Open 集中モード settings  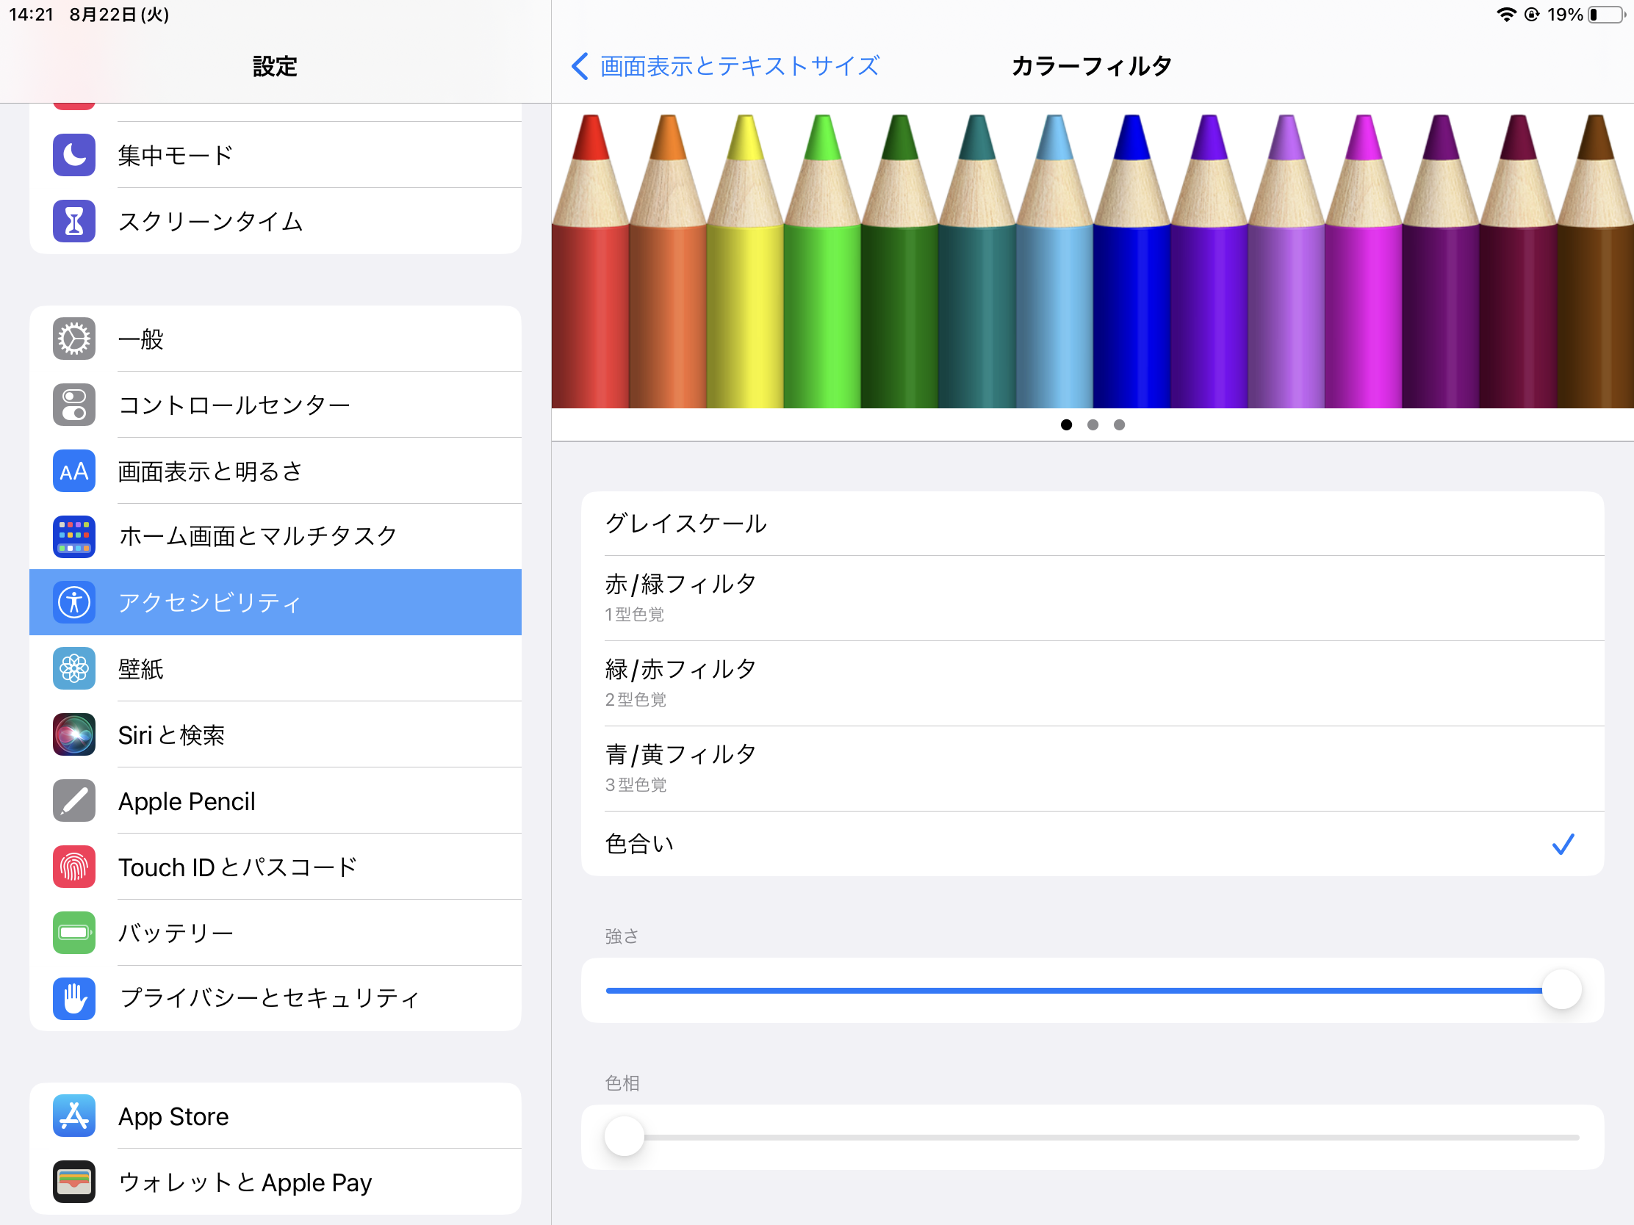tap(276, 155)
